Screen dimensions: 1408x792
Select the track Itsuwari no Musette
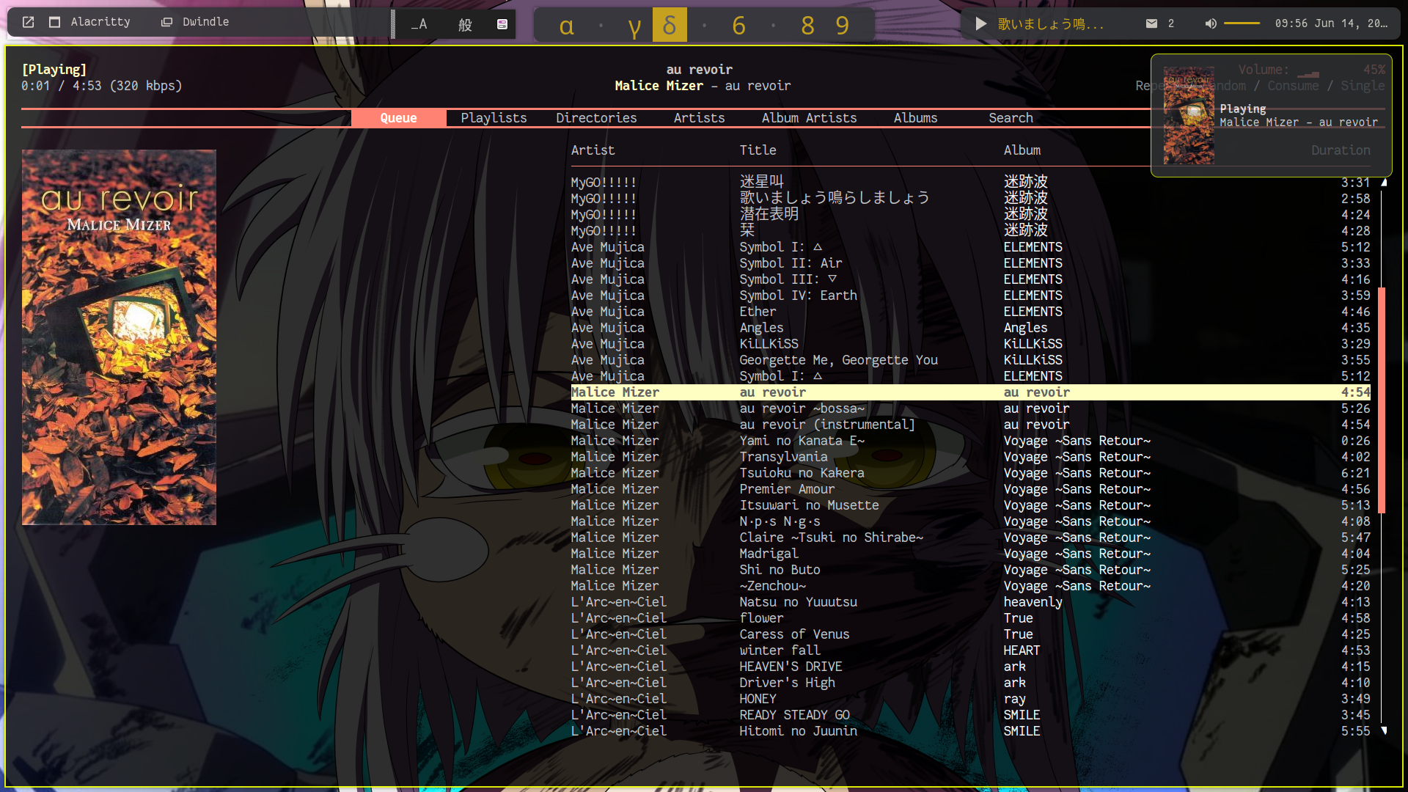(970, 505)
